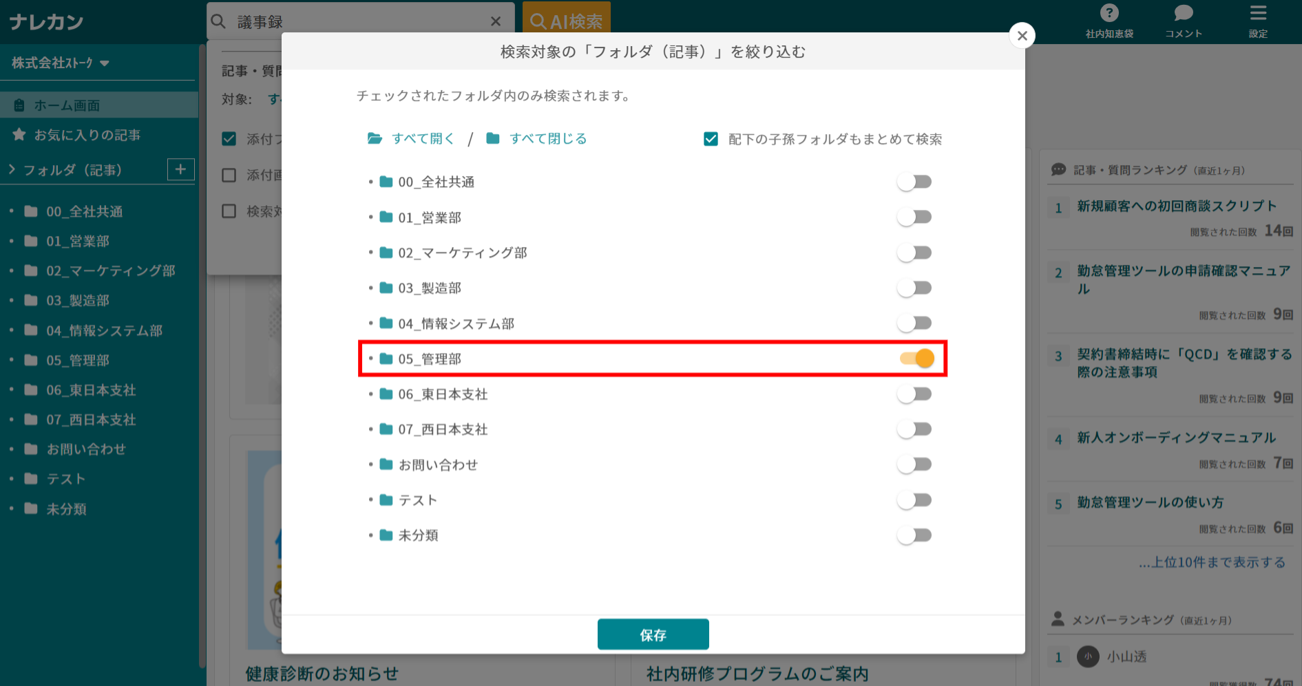Select テスト folder in the sidebar

[65, 479]
